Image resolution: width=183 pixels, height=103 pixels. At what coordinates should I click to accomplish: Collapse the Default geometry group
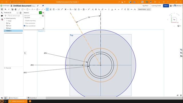point(5,18)
